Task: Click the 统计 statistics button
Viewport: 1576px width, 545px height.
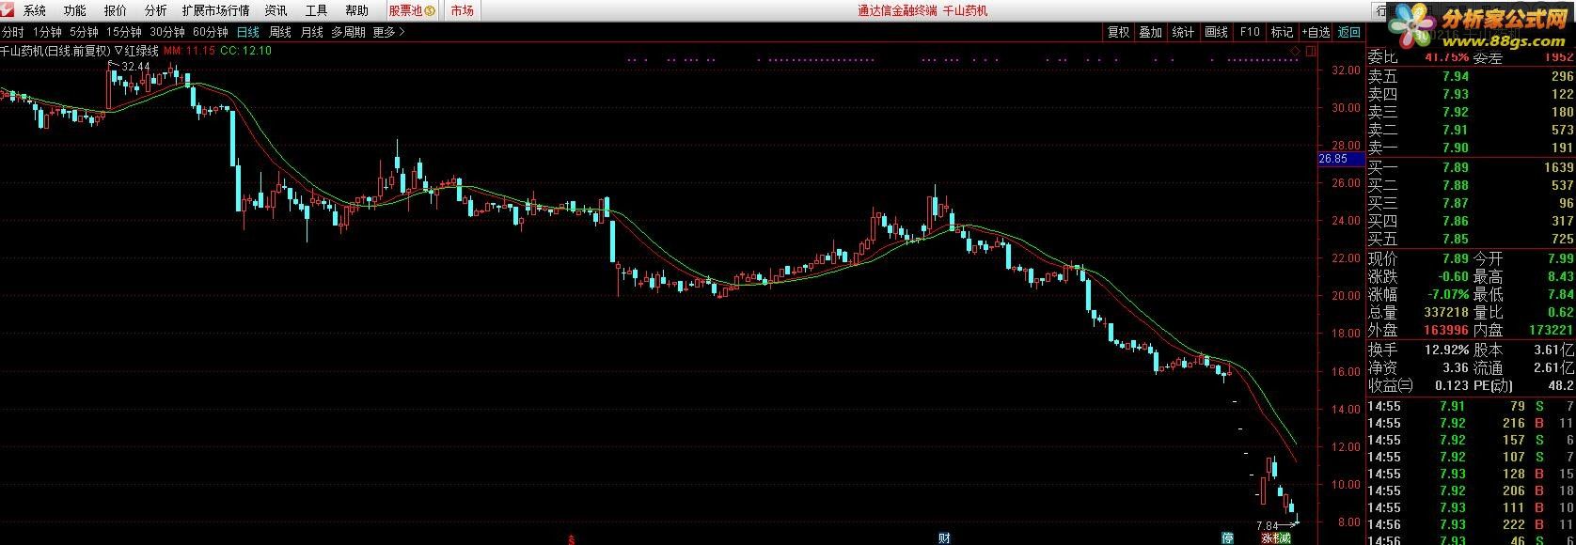Action: point(1184,32)
